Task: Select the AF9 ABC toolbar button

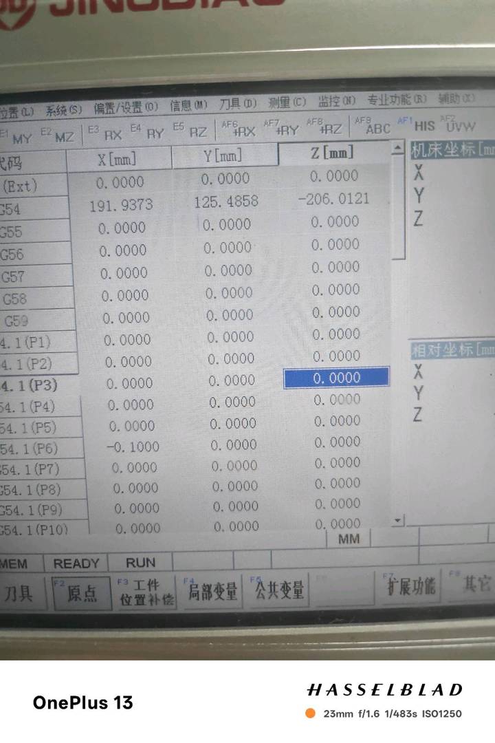Action: [x=373, y=127]
